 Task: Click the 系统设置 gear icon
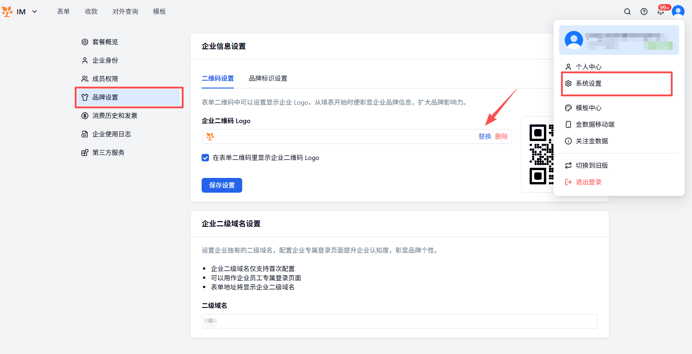point(568,84)
